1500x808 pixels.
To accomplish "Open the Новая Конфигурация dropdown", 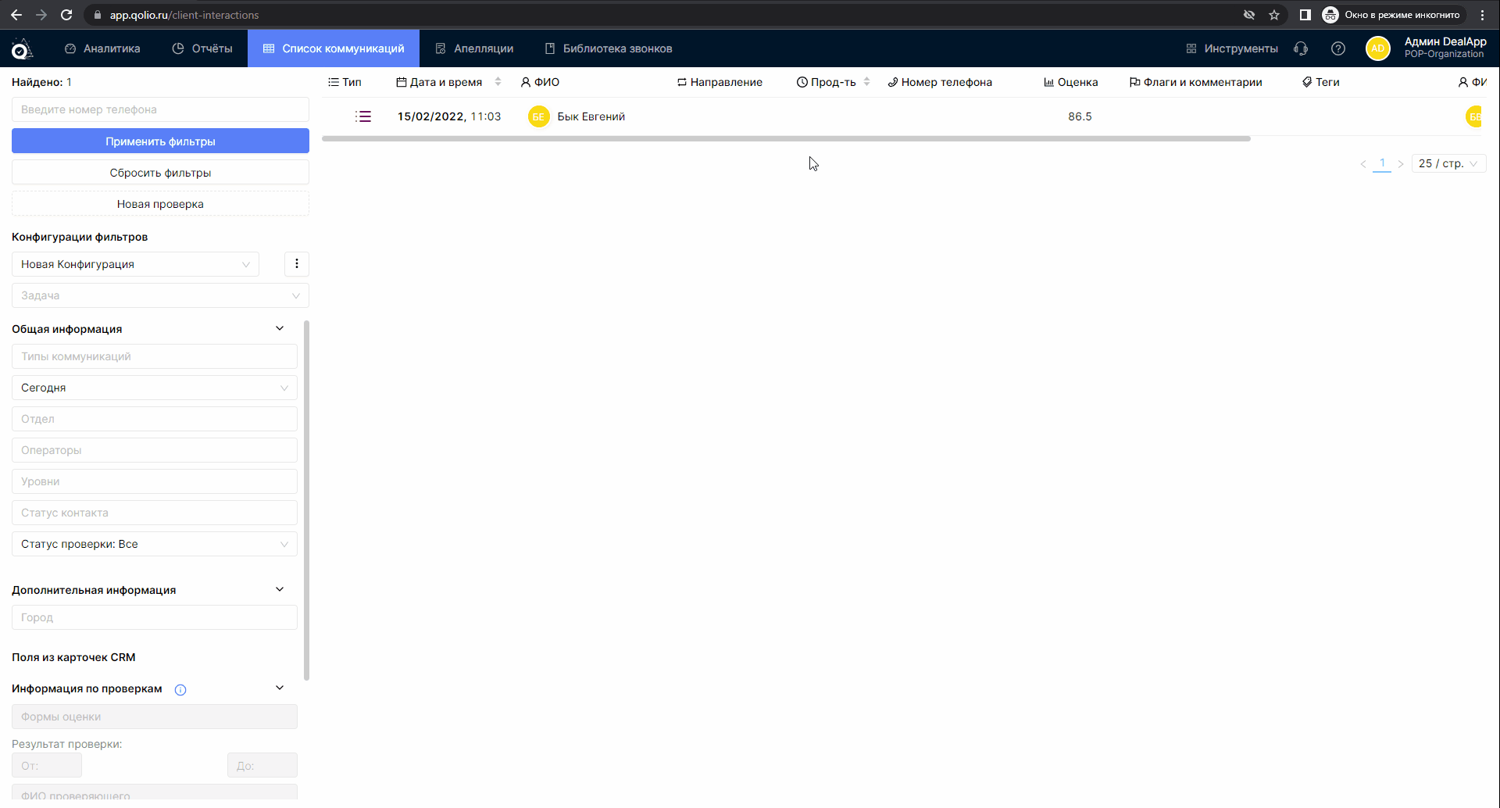I will [135, 264].
